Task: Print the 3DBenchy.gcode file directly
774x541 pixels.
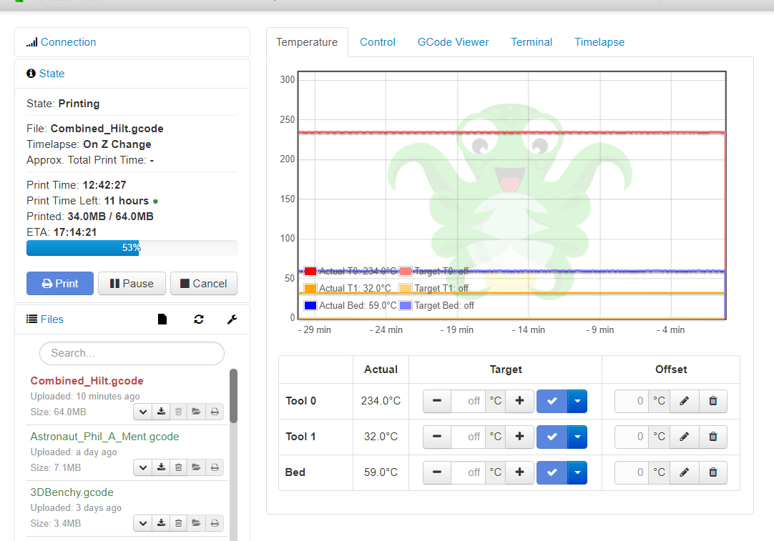Action: point(215,522)
